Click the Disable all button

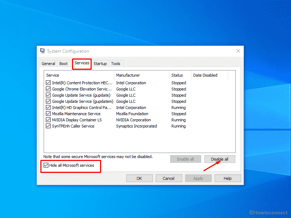[x=220, y=159]
